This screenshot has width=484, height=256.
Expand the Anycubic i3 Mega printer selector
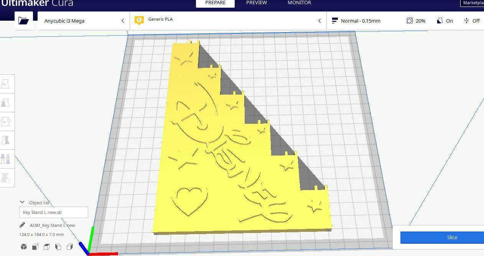coord(84,21)
